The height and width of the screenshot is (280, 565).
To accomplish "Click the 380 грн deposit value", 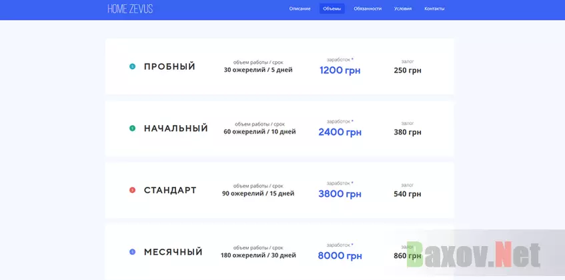I will tap(408, 132).
